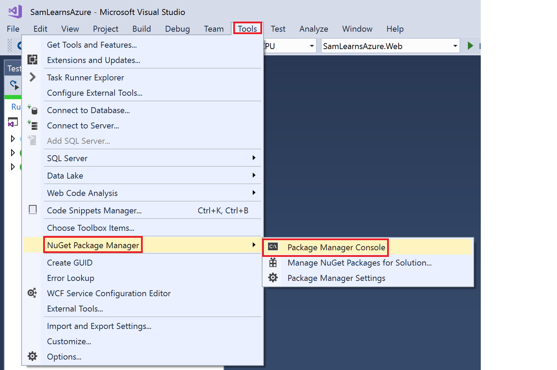Click the Package Manager Console icon
The image size is (557, 370).
(x=273, y=247)
